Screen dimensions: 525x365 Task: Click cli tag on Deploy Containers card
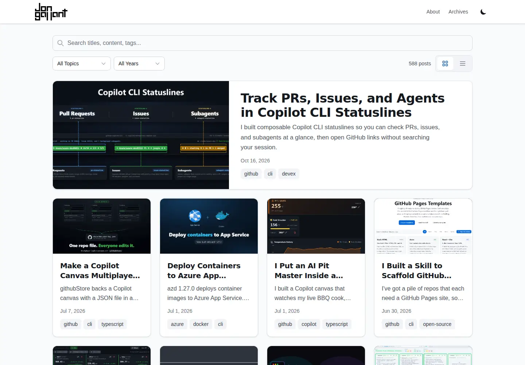click(x=221, y=324)
